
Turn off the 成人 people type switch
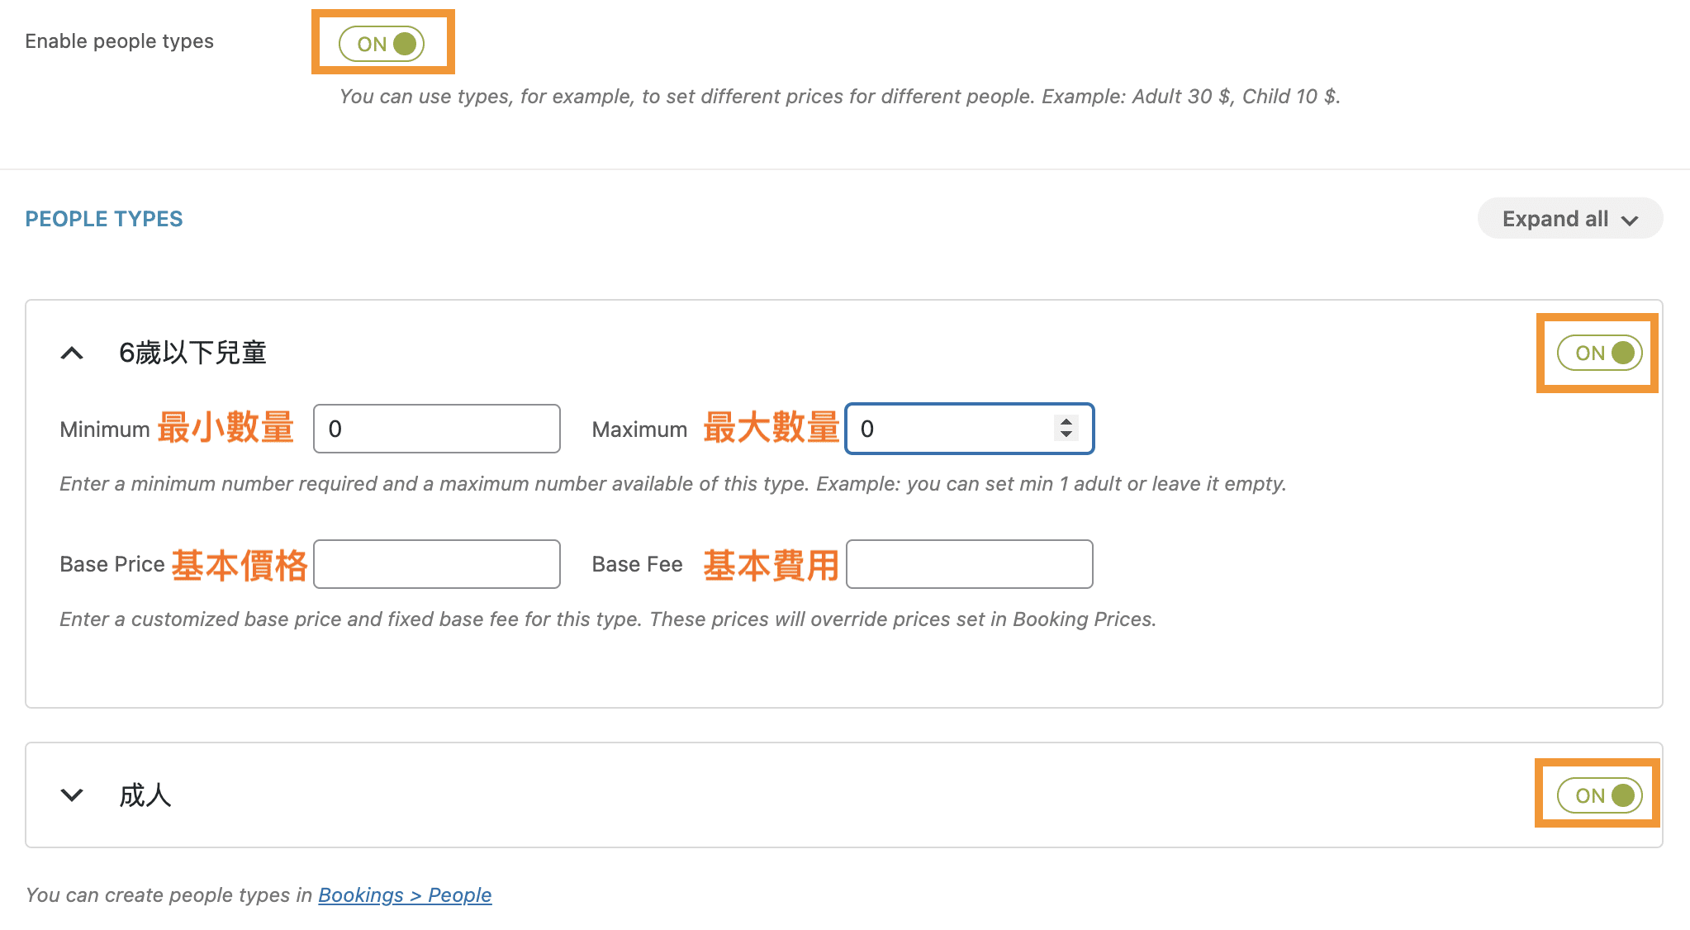pos(1599,795)
